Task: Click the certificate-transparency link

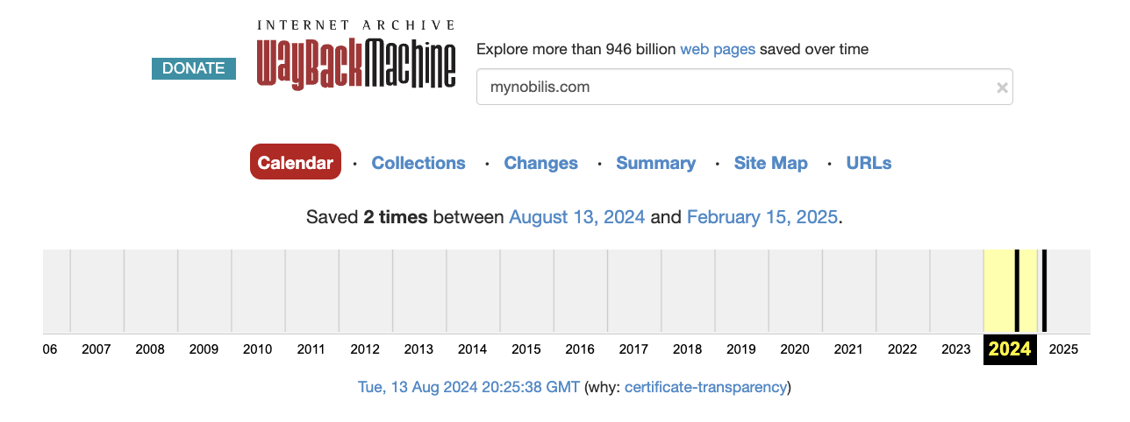Action: (x=705, y=386)
